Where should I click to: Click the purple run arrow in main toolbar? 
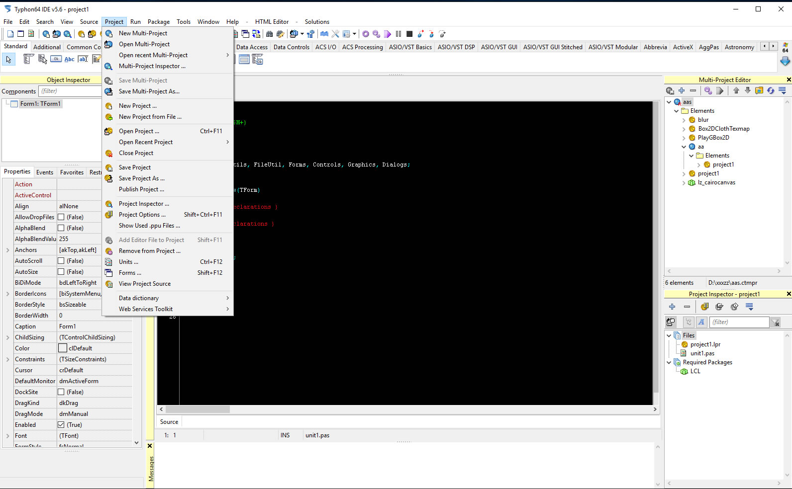pos(388,34)
